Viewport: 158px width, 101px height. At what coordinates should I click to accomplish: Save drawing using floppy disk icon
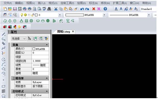click(x=15, y=9)
